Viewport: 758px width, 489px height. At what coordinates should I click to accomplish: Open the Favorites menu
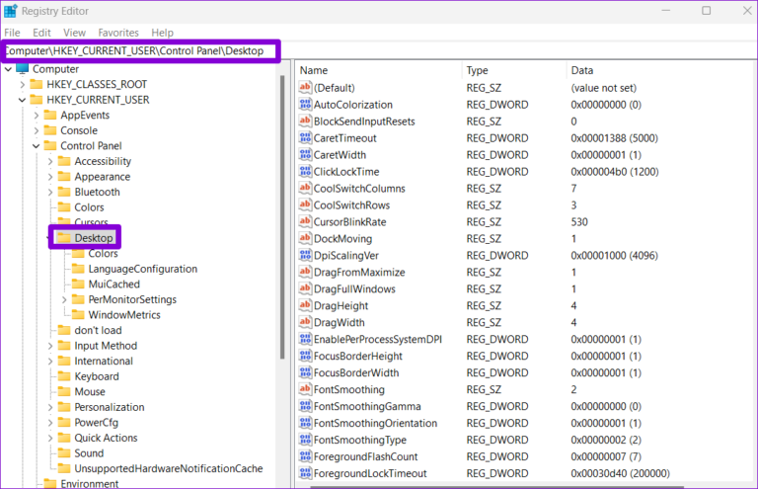pyautogui.click(x=116, y=33)
